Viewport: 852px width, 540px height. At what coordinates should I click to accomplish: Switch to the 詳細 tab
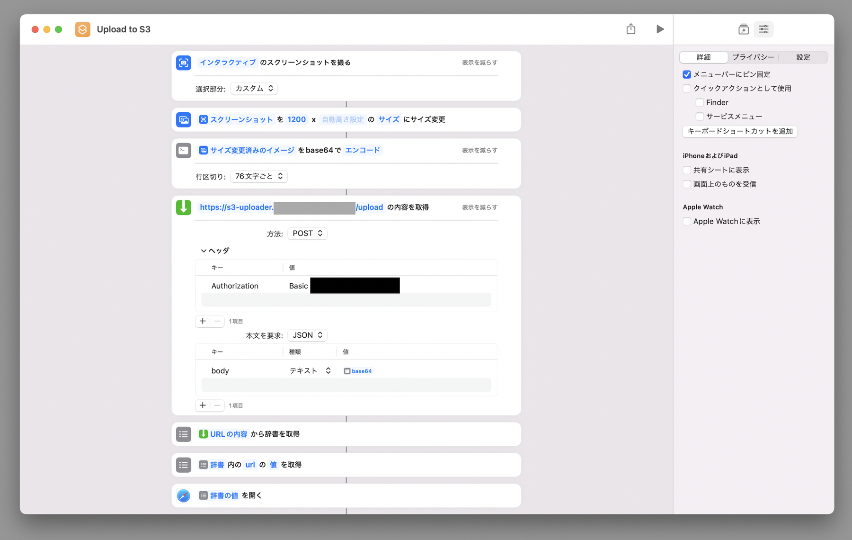coord(704,57)
